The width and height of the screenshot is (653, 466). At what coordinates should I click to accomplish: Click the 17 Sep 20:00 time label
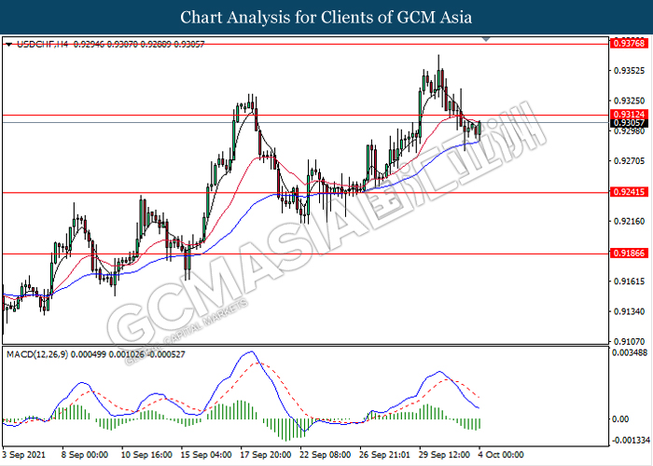(265, 455)
